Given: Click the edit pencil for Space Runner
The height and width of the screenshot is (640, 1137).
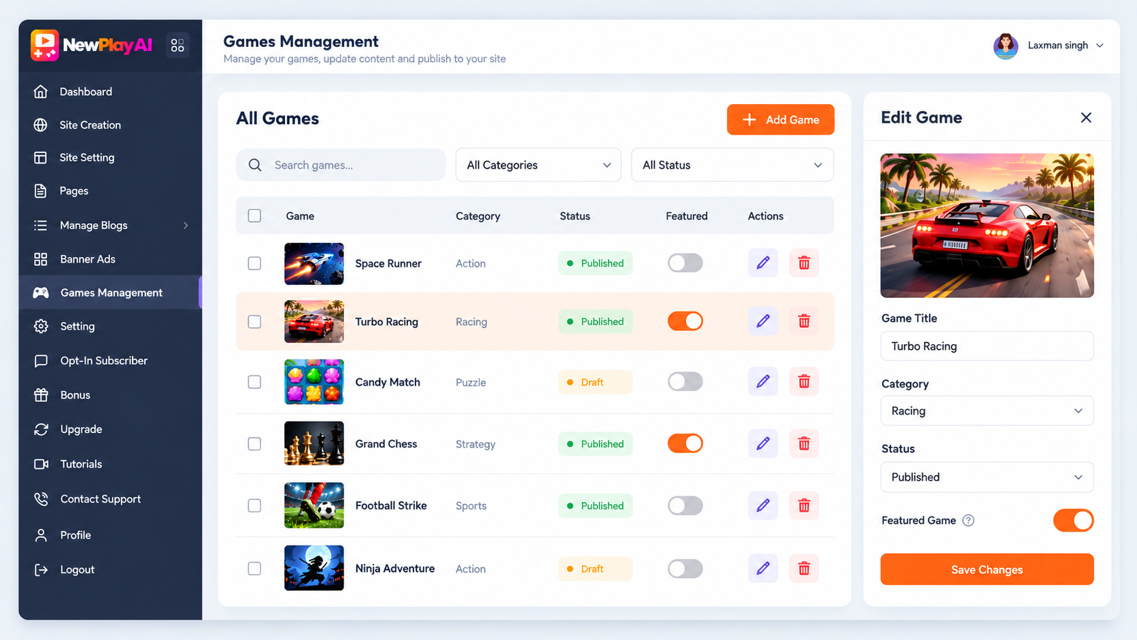Looking at the screenshot, I should pos(763,263).
